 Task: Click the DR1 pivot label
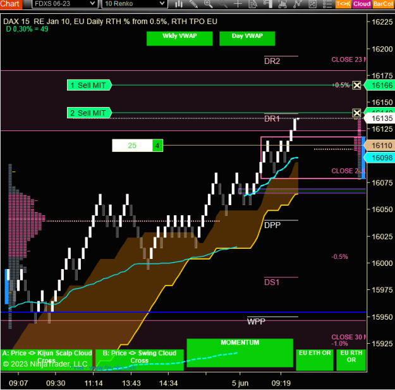(272, 119)
